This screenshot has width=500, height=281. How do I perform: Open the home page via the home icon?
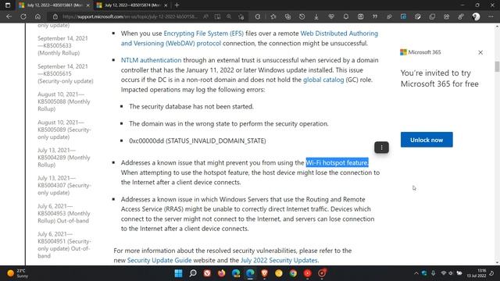[37, 16]
